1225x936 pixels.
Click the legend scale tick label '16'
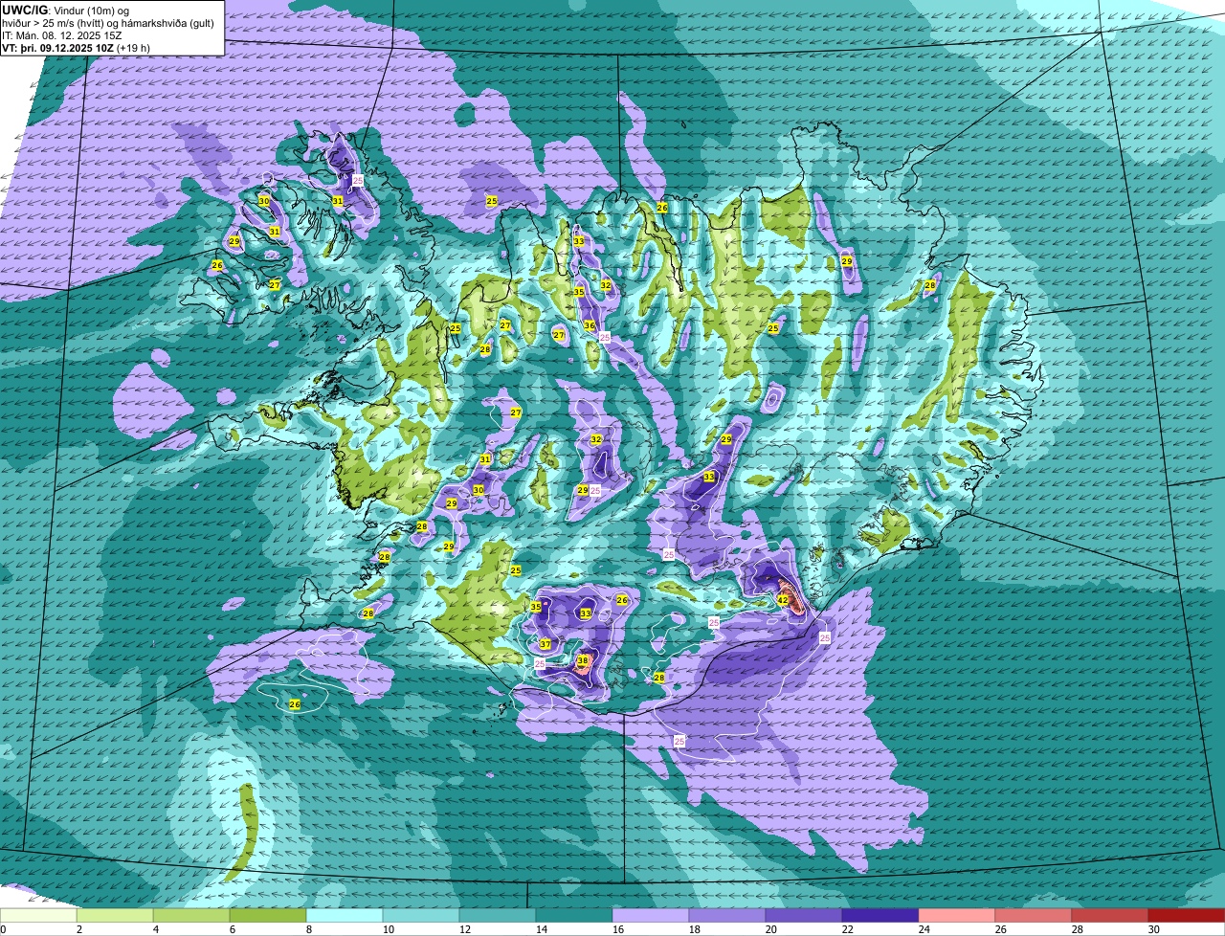pyautogui.click(x=617, y=929)
